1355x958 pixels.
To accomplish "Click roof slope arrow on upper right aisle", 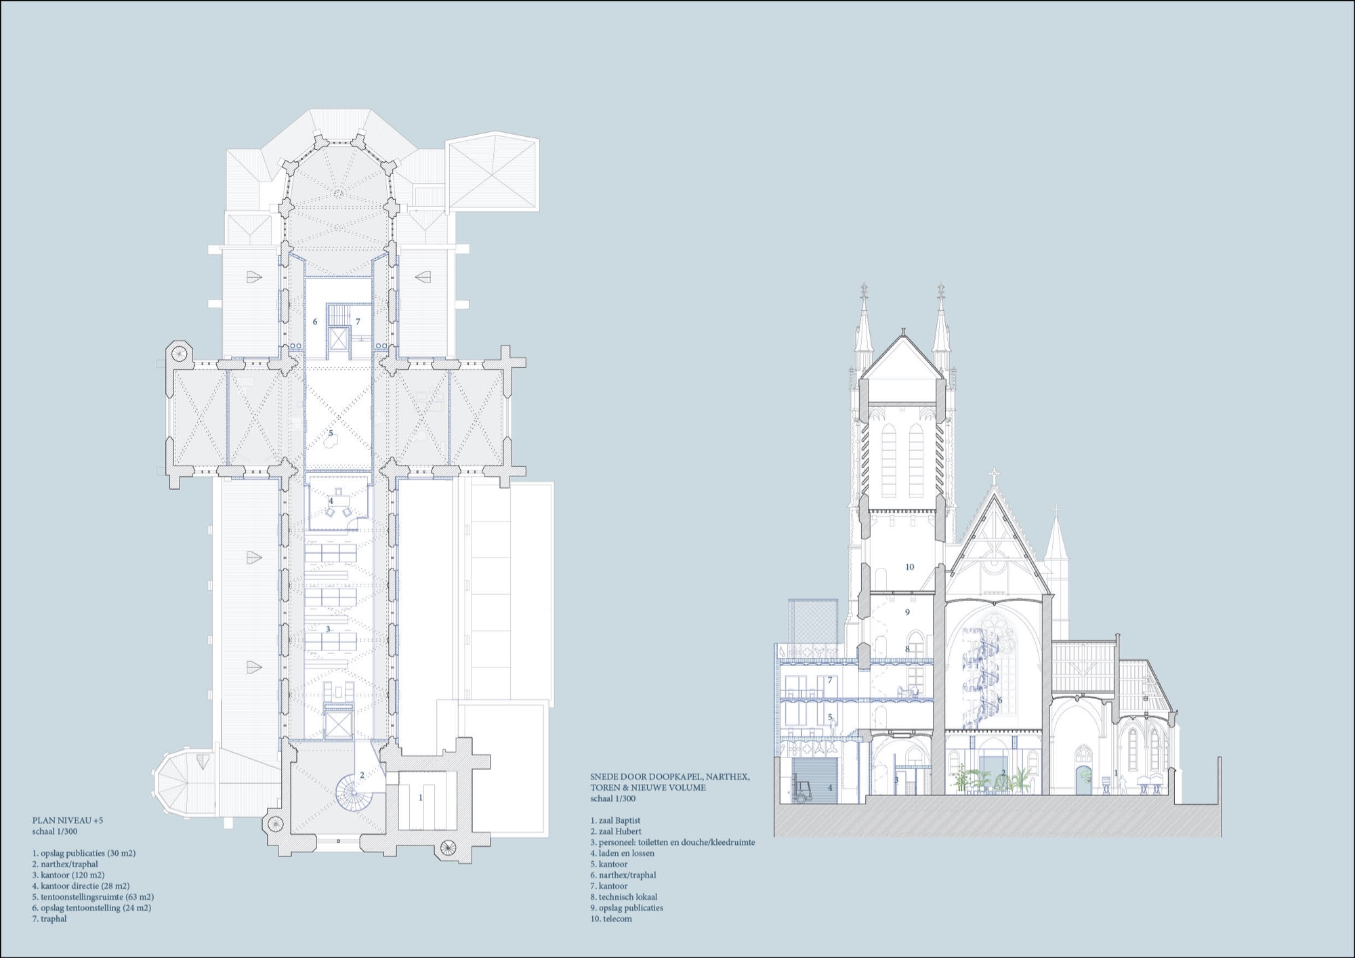I will point(423,276).
